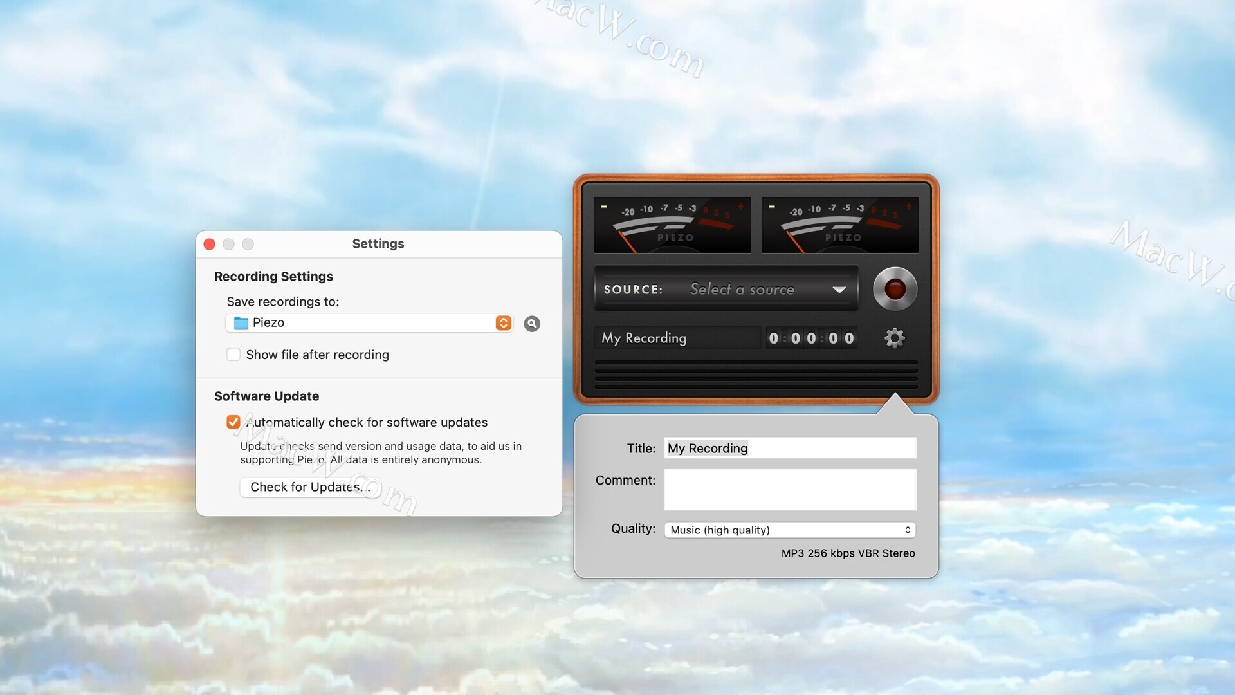Expand the Select a source dropdown
Screen dimensions: 1235x695
click(x=726, y=289)
